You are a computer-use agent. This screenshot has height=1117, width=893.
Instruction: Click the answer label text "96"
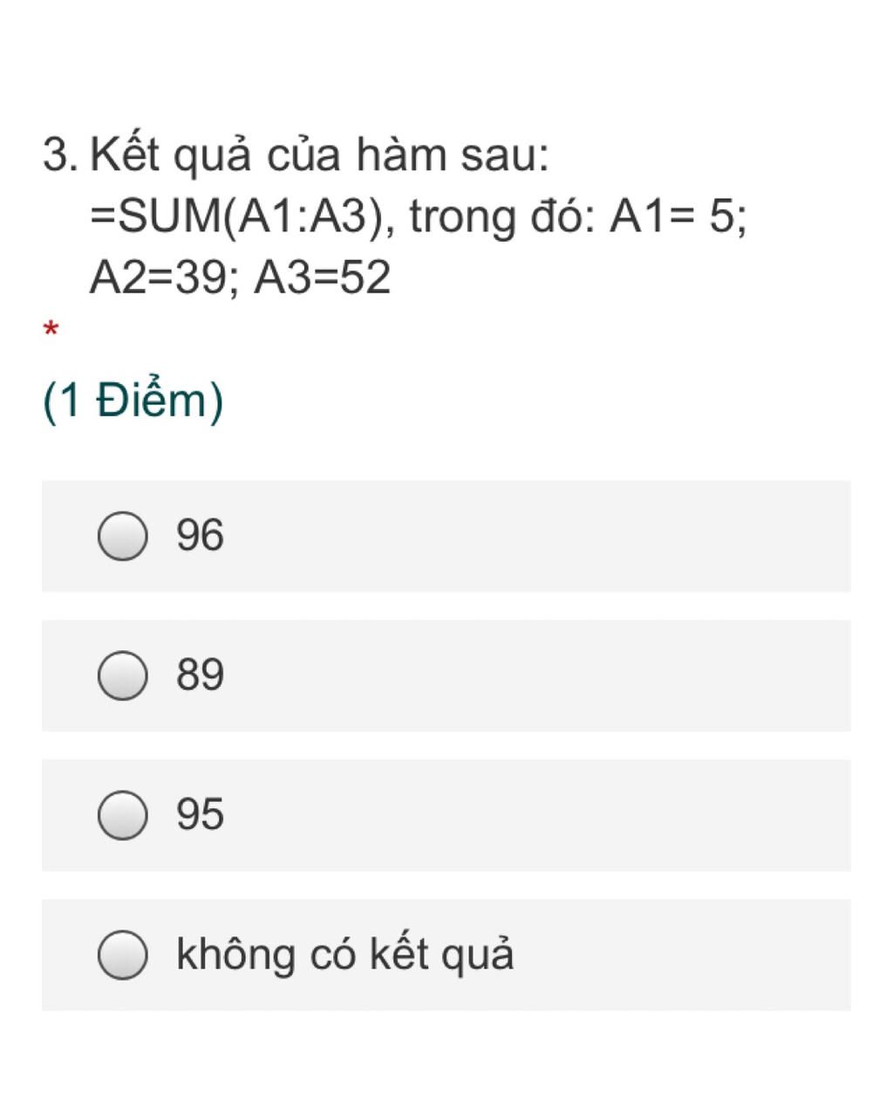coord(200,535)
